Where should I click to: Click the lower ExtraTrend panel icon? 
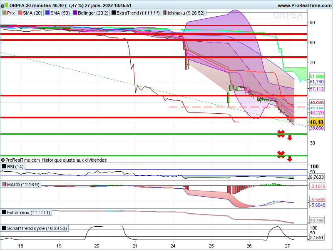coord(4,212)
